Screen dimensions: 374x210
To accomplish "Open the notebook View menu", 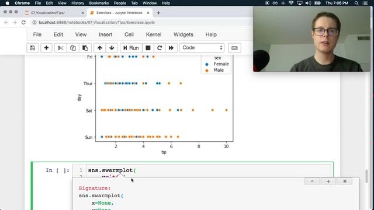I will click(x=81, y=34).
